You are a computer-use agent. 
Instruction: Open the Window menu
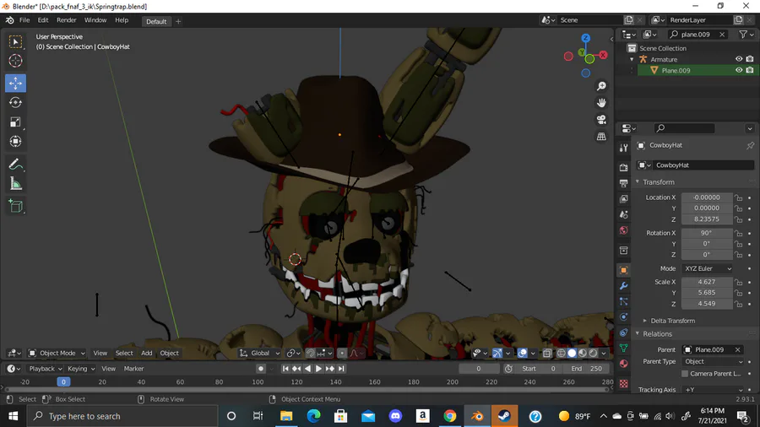coord(95,20)
